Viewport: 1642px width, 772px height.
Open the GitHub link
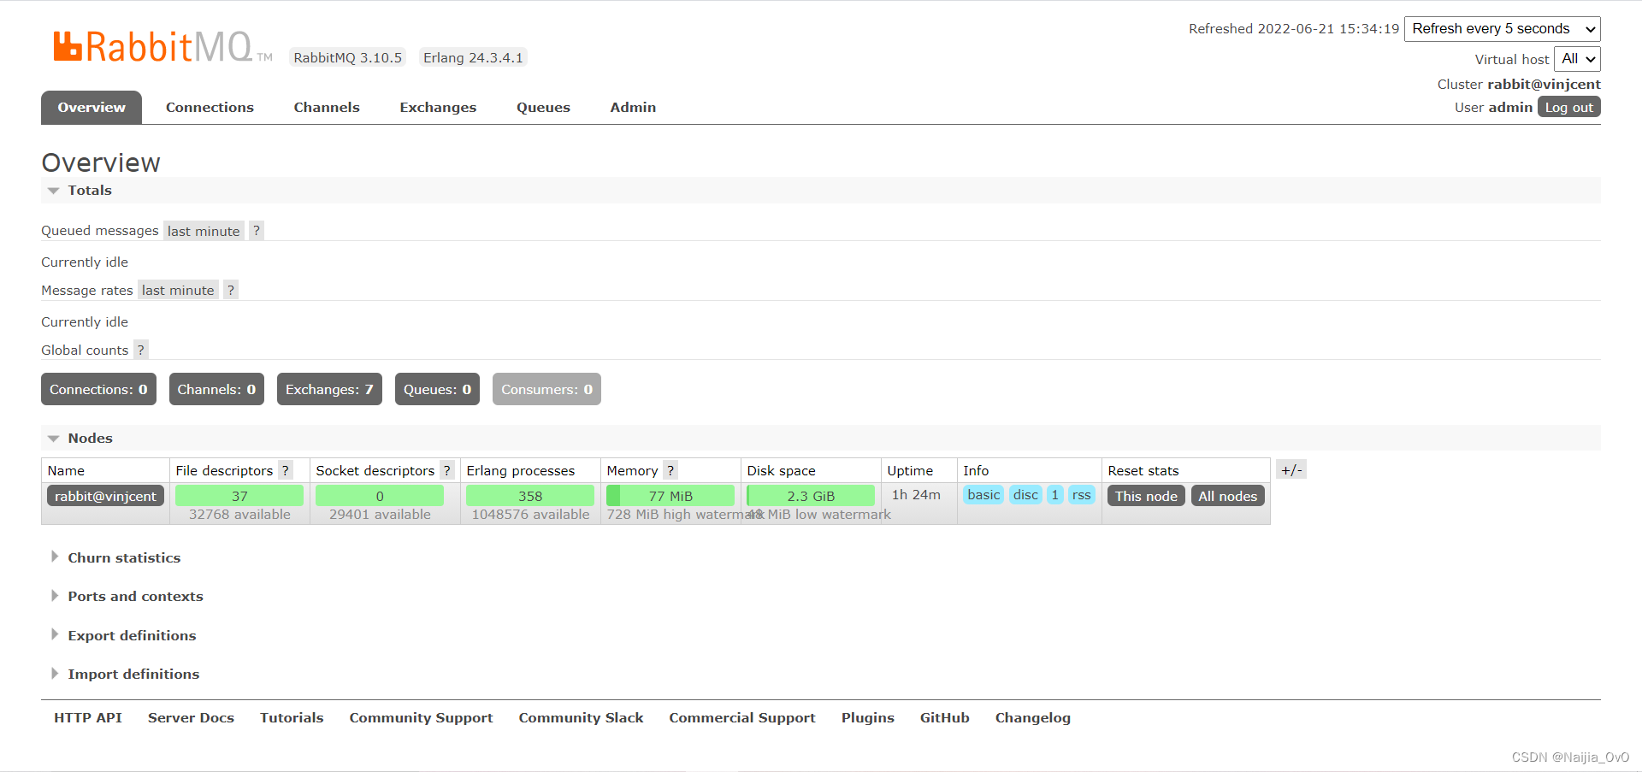[945, 718]
